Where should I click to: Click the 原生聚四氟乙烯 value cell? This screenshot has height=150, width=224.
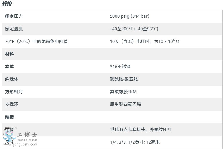click(125, 104)
